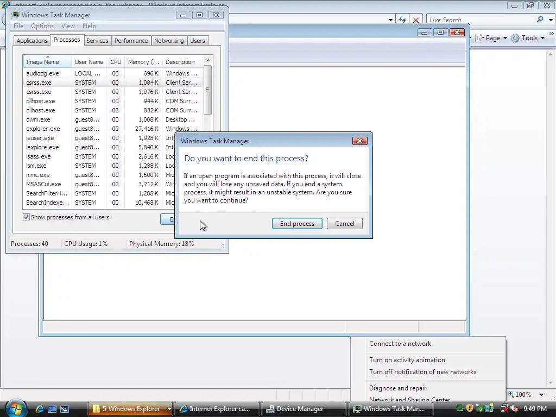Expand Windows Explorer taskbar group arrow
The width and height of the screenshot is (556, 417).
(x=169, y=409)
